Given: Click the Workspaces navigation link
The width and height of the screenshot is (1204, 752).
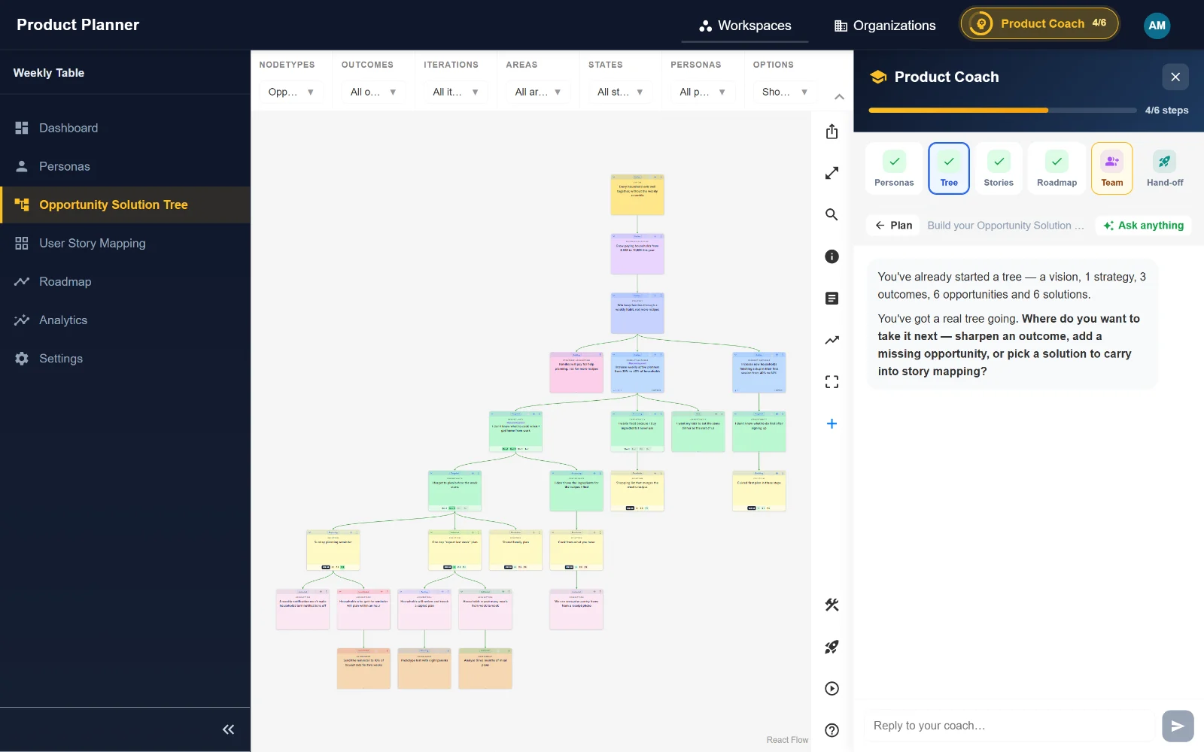Looking at the screenshot, I should pyautogui.click(x=745, y=26).
